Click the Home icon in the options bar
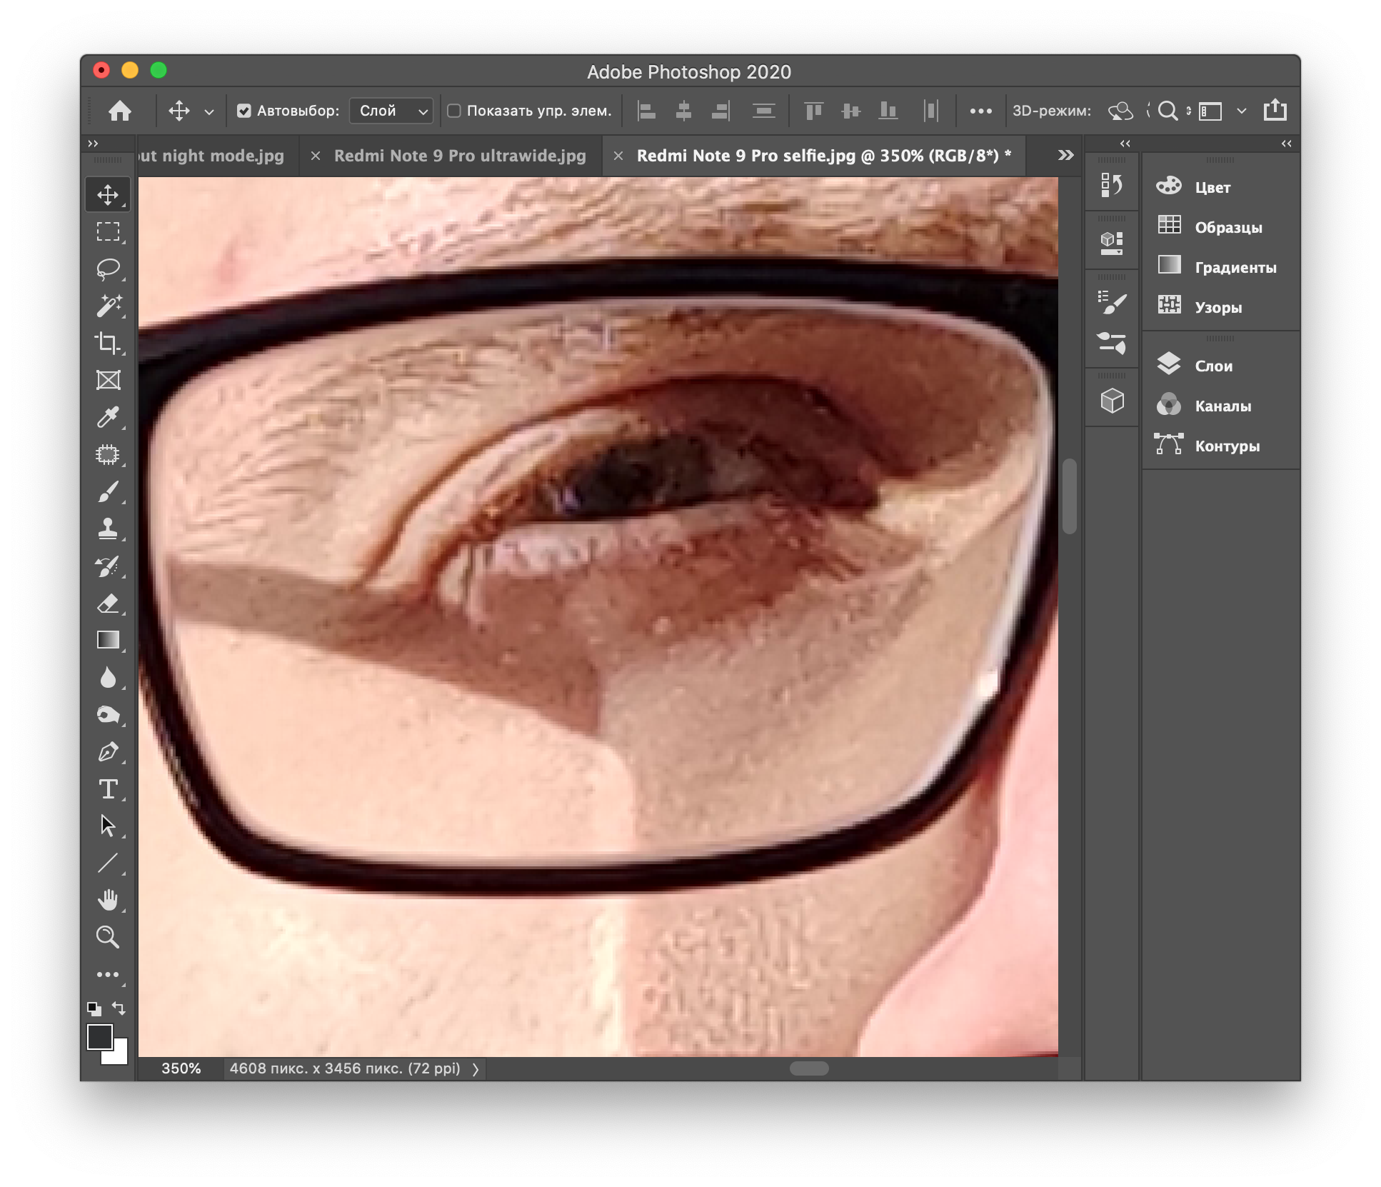 [x=120, y=111]
